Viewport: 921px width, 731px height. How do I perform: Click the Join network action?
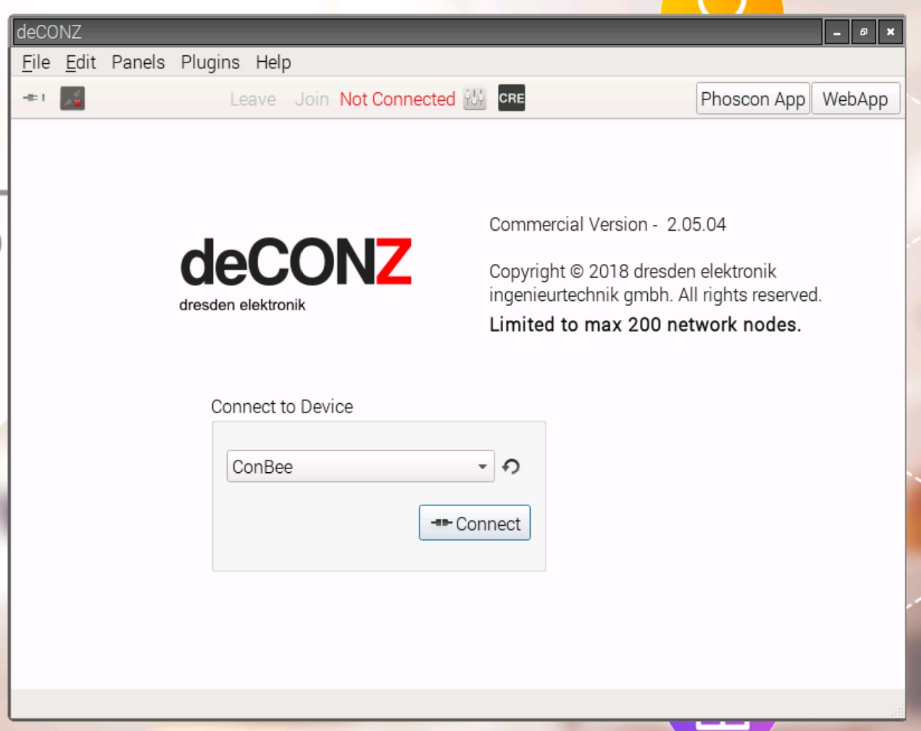coord(311,99)
